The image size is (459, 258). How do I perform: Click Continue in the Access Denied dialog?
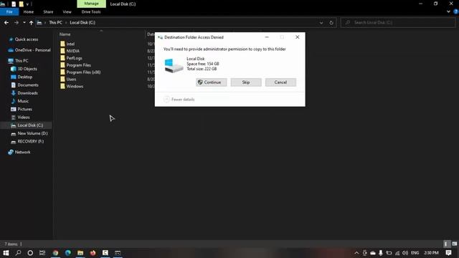[211, 82]
